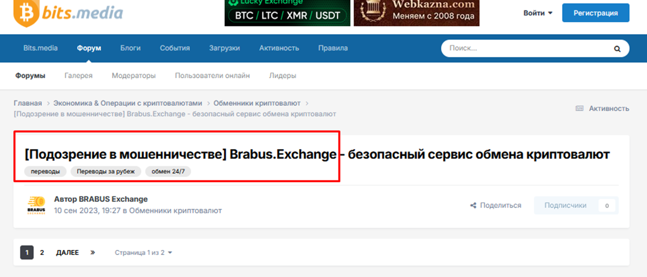The height and width of the screenshot is (277, 647).
Task: Open Активность in the blue navigation bar
Action: 279,48
